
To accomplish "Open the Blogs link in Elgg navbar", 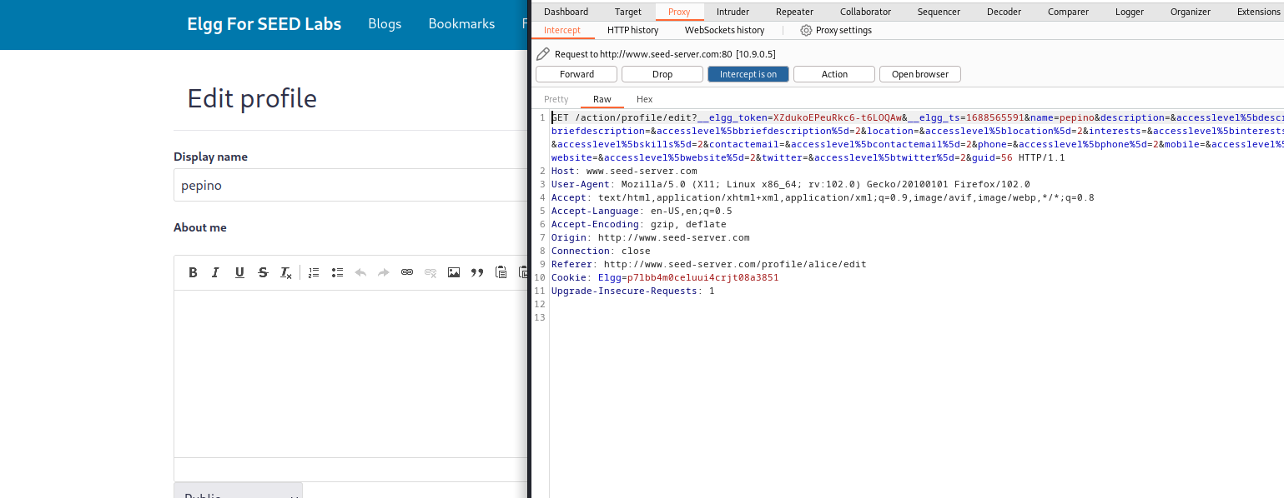I will pyautogui.click(x=385, y=24).
